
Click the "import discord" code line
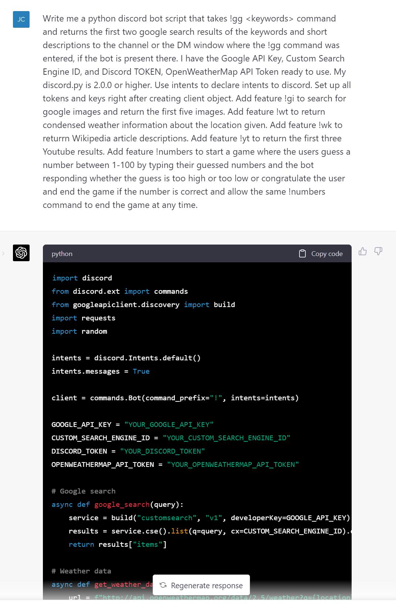82,278
